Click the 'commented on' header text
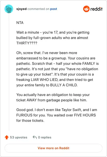107x157 pixels. coord(38,9)
